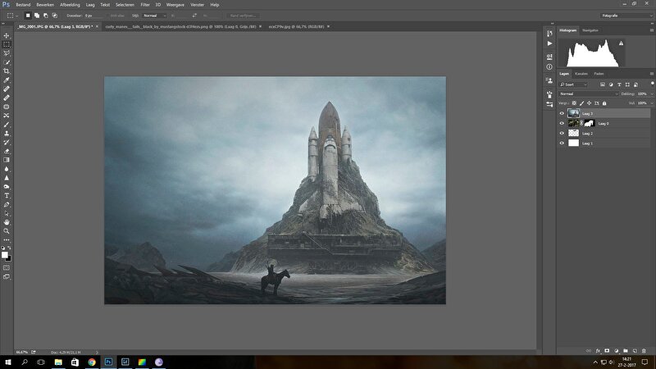Open the Filter menu
The image size is (656, 369).
pos(145,5)
